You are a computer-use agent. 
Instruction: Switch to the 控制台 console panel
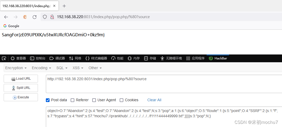pos(38,58)
